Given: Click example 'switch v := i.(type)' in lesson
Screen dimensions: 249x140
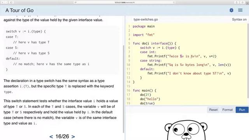Looking at the screenshot, I should pyautogui.click(x=26, y=31).
